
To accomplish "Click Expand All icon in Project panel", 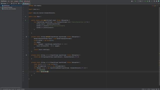I will click(x=14, y=3).
